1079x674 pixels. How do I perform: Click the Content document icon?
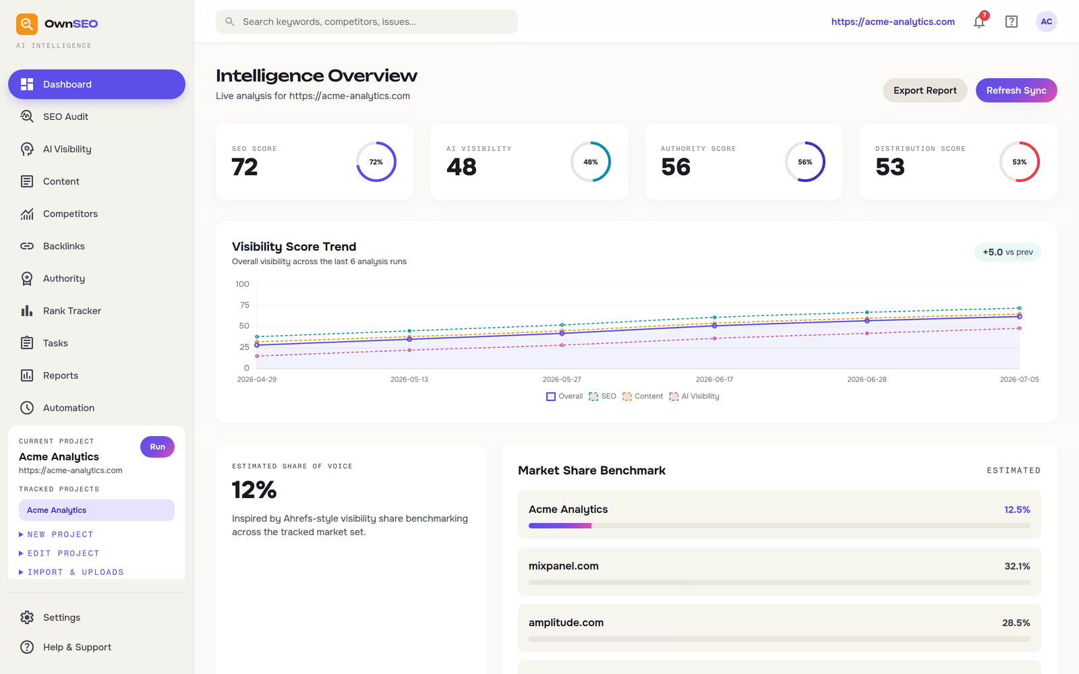(27, 181)
